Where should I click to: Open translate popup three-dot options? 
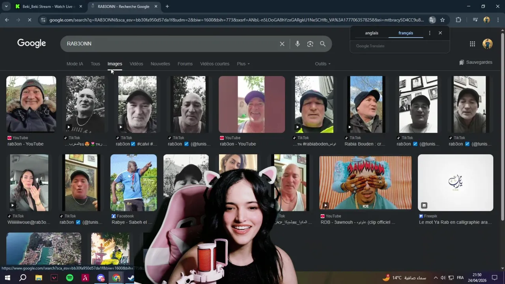tap(430, 33)
